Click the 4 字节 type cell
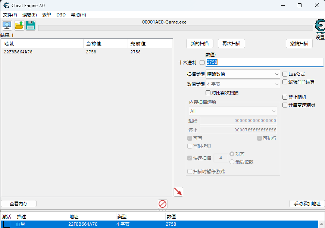 pos(123,224)
